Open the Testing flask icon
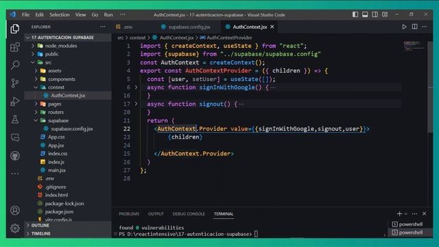 (x=15, y=119)
